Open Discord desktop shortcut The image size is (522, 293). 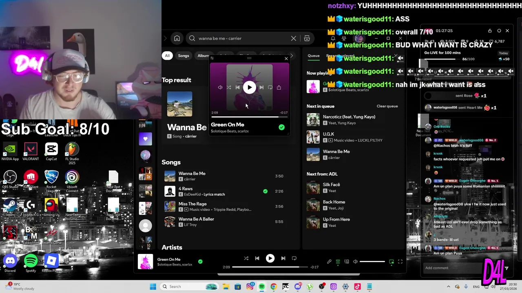(10, 263)
